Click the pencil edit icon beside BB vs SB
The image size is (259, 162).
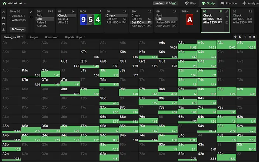[x=31, y=12]
